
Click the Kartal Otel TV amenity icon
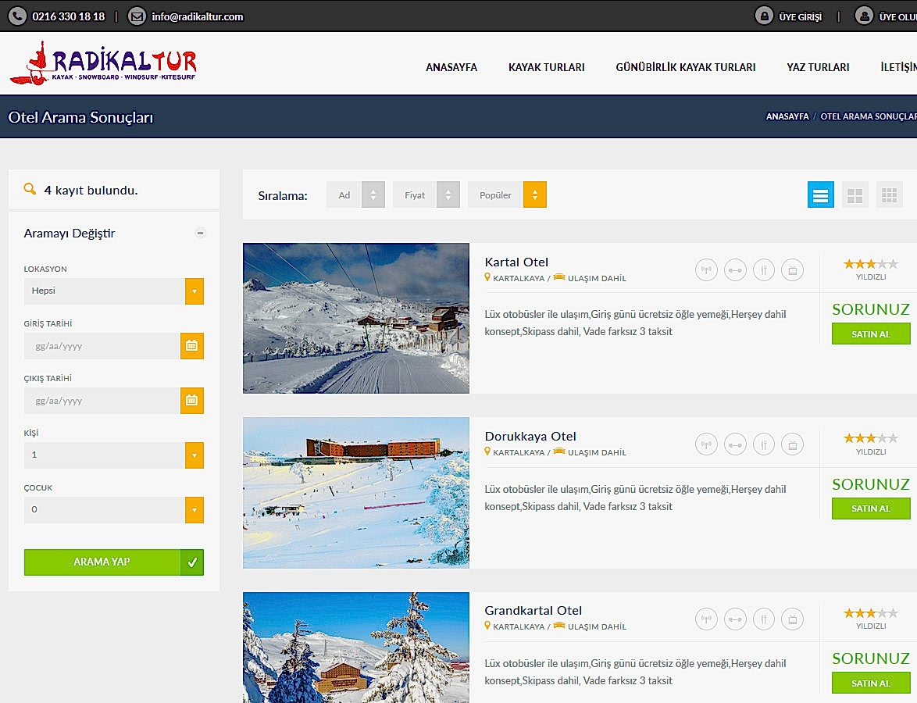[792, 271]
